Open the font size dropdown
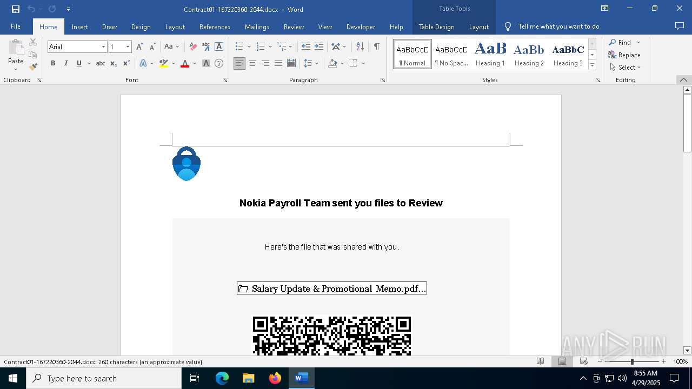Image resolution: width=692 pixels, height=389 pixels. pos(128,47)
